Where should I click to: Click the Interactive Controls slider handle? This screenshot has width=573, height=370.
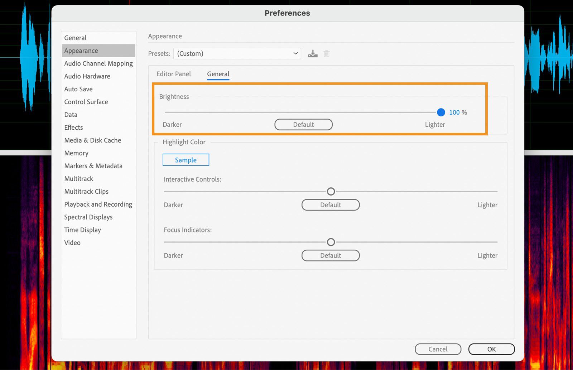click(x=331, y=192)
